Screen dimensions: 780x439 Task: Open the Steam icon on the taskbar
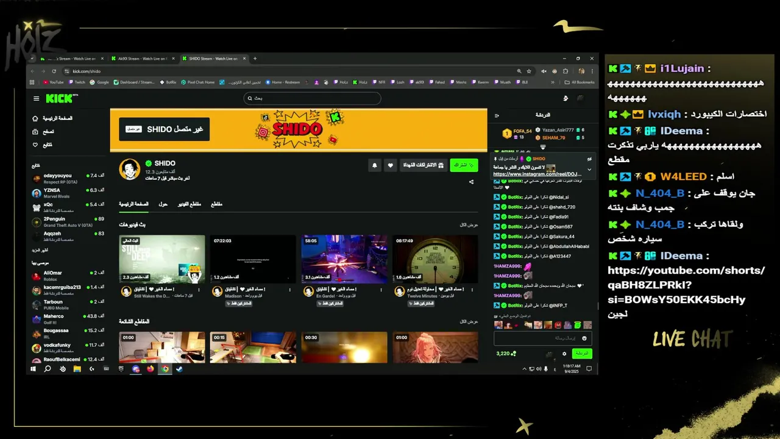point(180,369)
